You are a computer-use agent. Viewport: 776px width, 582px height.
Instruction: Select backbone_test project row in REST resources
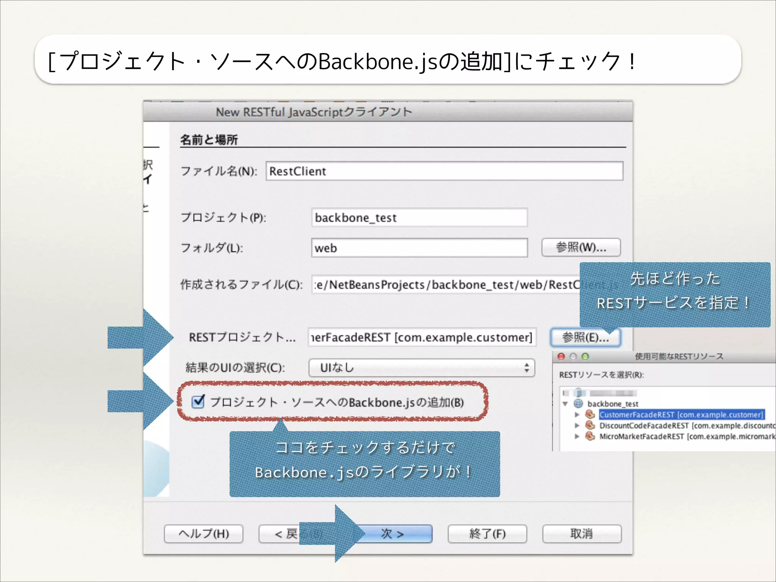click(613, 404)
